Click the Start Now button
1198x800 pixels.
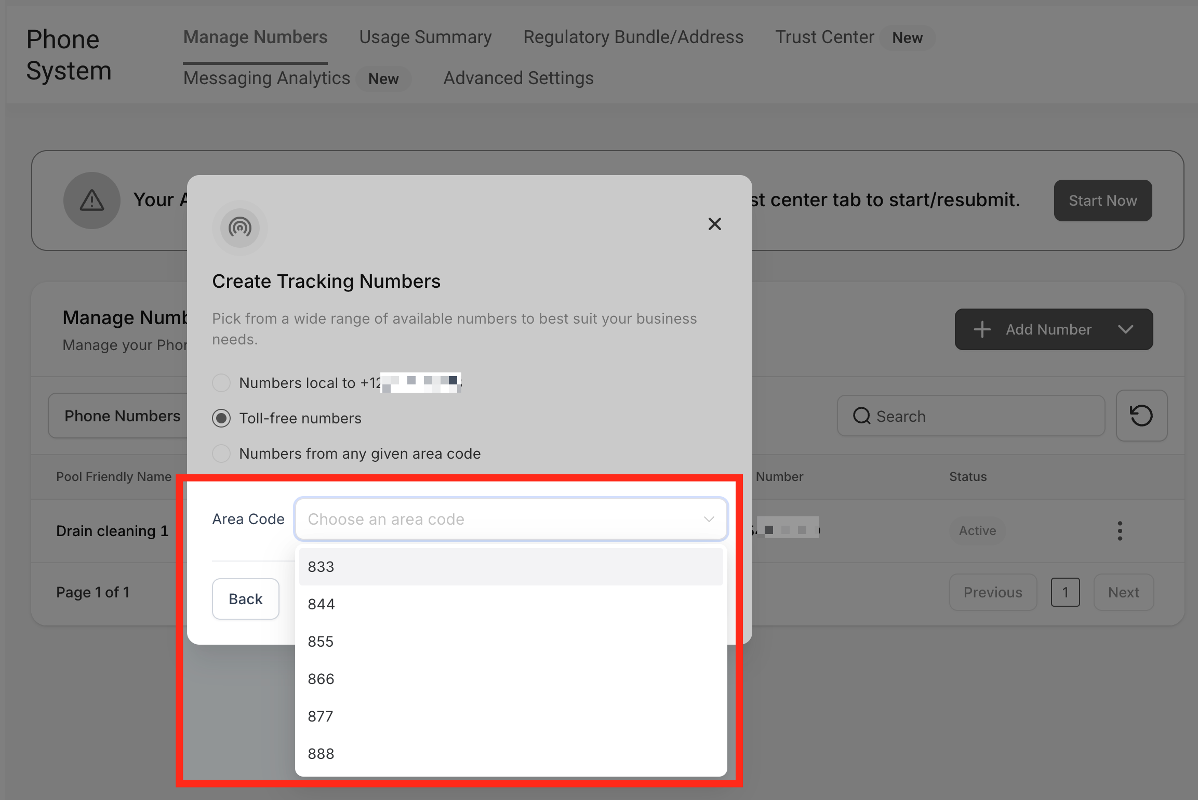[x=1102, y=201]
